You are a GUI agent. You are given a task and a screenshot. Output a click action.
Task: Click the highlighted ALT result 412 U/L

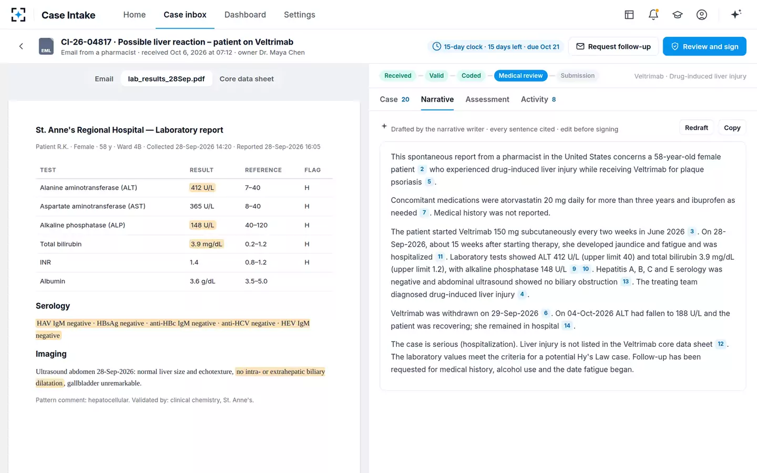click(x=202, y=188)
